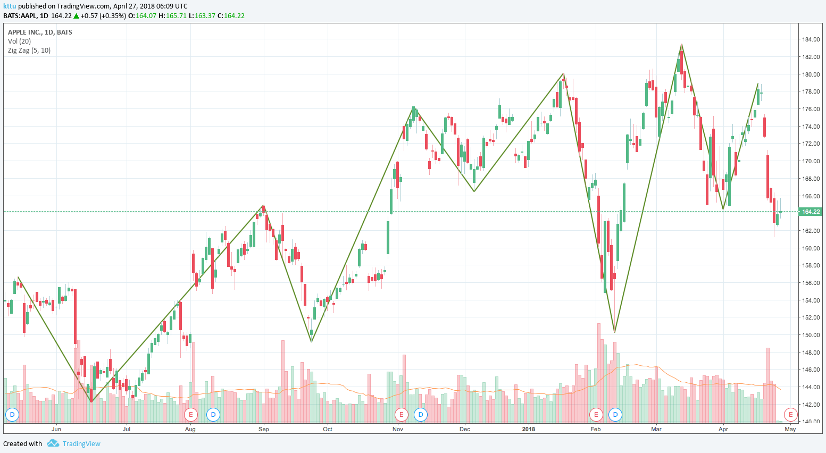The width and height of the screenshot is (826, 453).
Task: Click the highlighted 164.22 price tag on axis
Action: (x=811, y=212)
